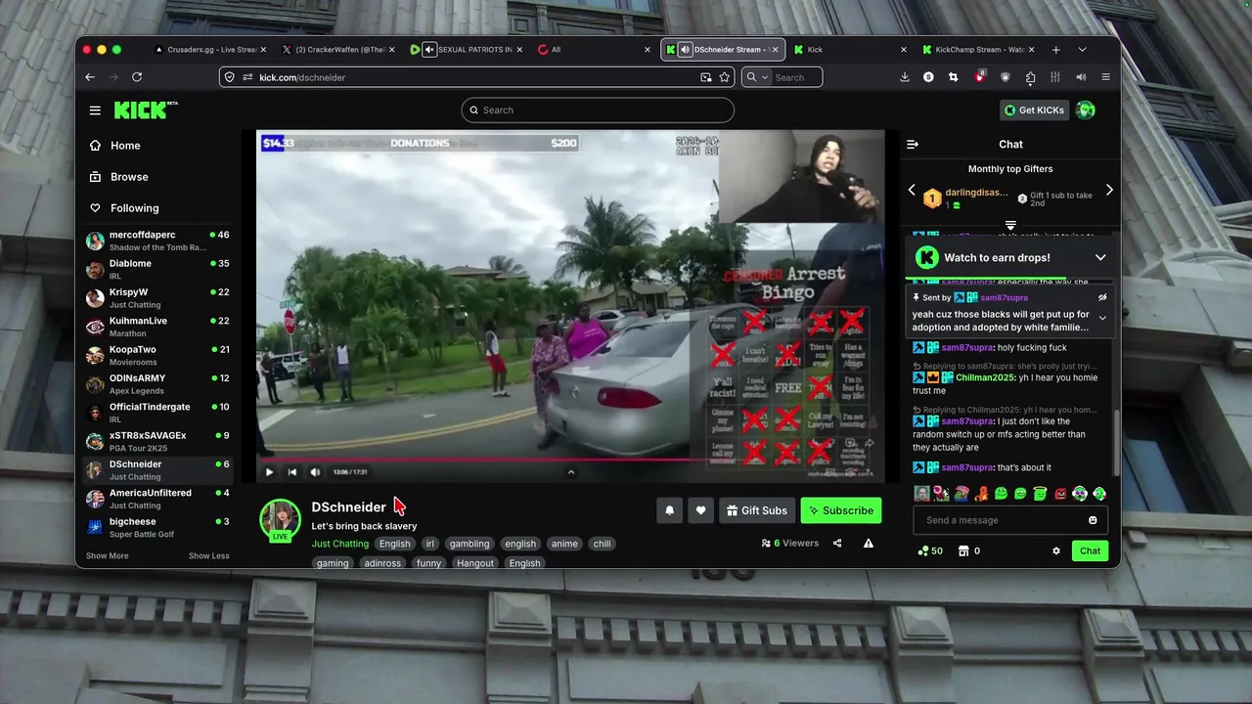Viewport: 1252px width, 704px height.
Task: Open the profile avatar menu top right
Action: [1086, 110]
